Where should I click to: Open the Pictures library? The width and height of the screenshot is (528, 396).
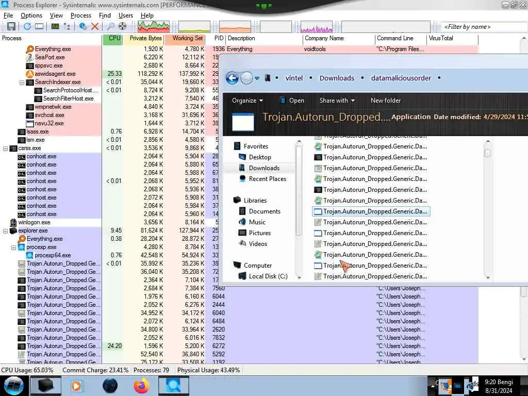click(x=260, y=233)
